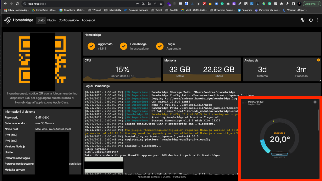Expand the Seedble bookmark folder
Screen dimensions: 322x181
(x=172, y=10)
